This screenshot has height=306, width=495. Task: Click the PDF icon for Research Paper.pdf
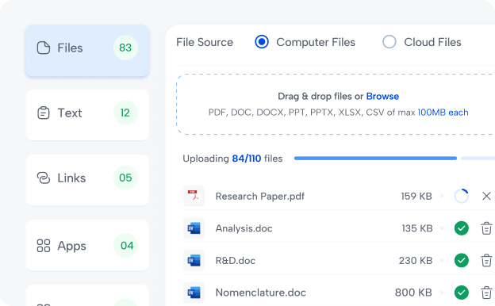194,196
